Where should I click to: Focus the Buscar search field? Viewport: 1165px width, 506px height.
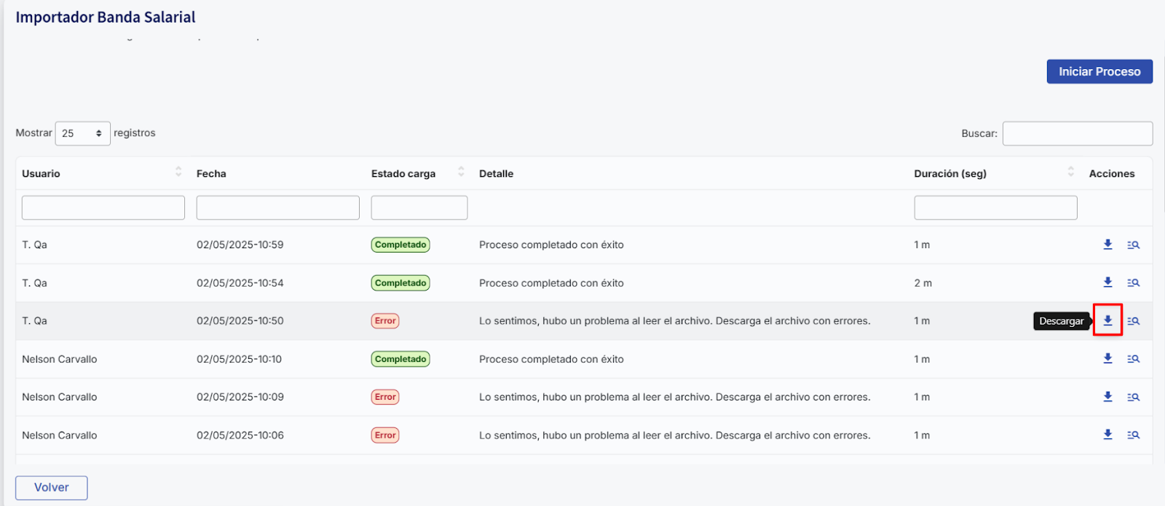pos(1077,133)
